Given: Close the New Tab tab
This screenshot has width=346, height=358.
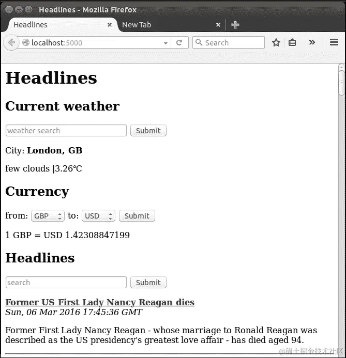Looking at the screenshot, I should click(218, 25).
